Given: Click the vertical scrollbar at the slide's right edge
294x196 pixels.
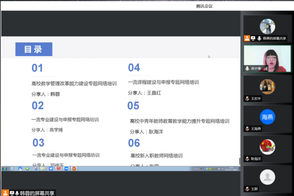Looking at the screenshot, I should 239,161.
